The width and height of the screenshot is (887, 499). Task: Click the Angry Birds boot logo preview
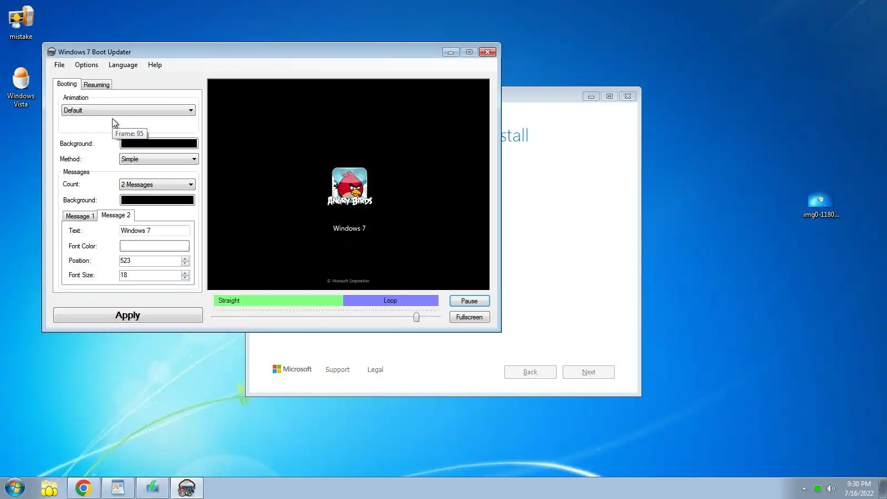[x=349, y=186]
